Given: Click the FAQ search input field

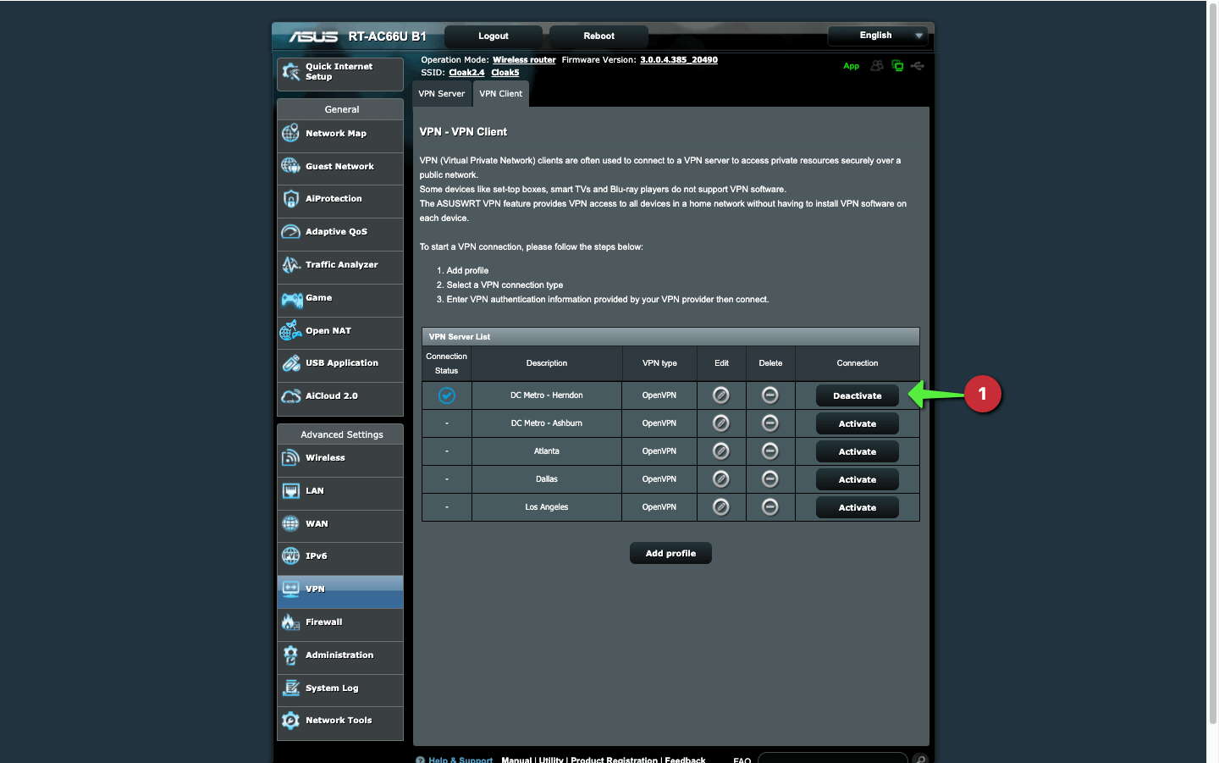Looking at the screenshot, I should click(x=833, y=759).
